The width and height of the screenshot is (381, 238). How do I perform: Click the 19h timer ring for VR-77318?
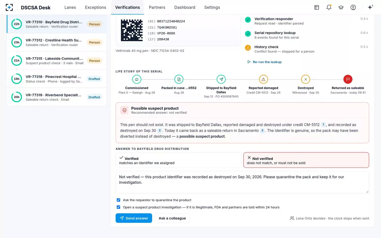click(x=17, y=79)
